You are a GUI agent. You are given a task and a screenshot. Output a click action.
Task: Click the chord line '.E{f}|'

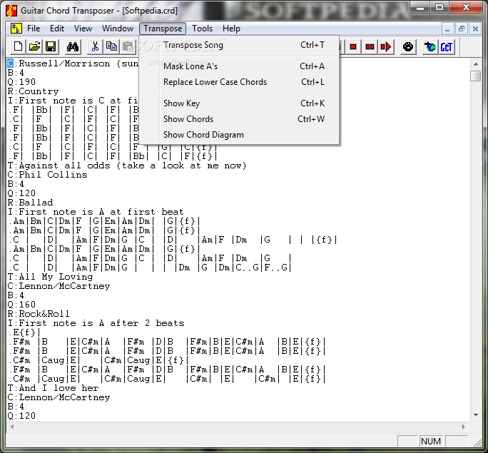pos(24,332)
